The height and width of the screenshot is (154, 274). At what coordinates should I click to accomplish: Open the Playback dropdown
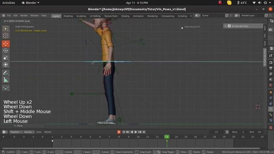tap(16, 132)
